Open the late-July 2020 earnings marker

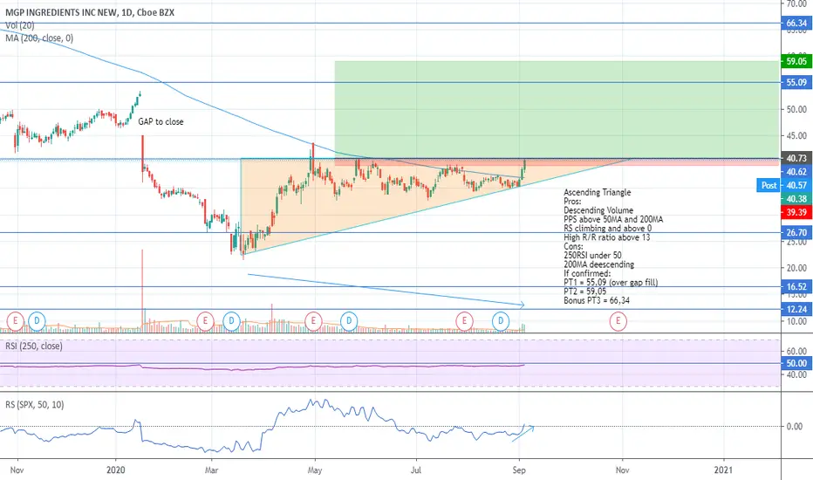point(464,321)
